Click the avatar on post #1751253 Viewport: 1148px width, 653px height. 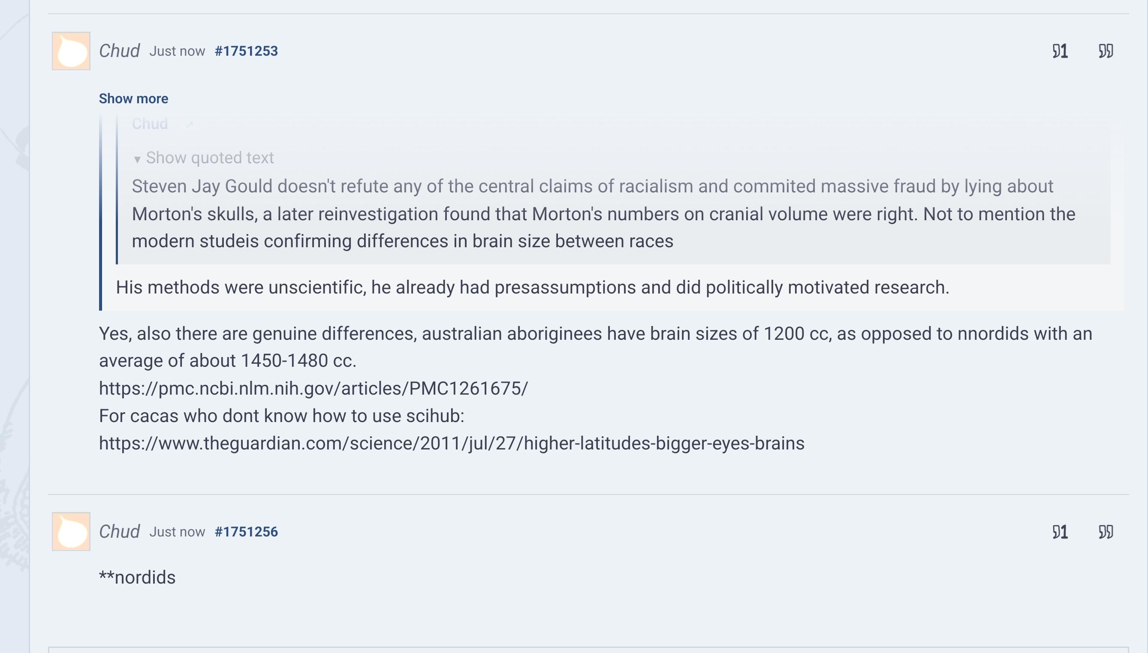coord(71,51)
